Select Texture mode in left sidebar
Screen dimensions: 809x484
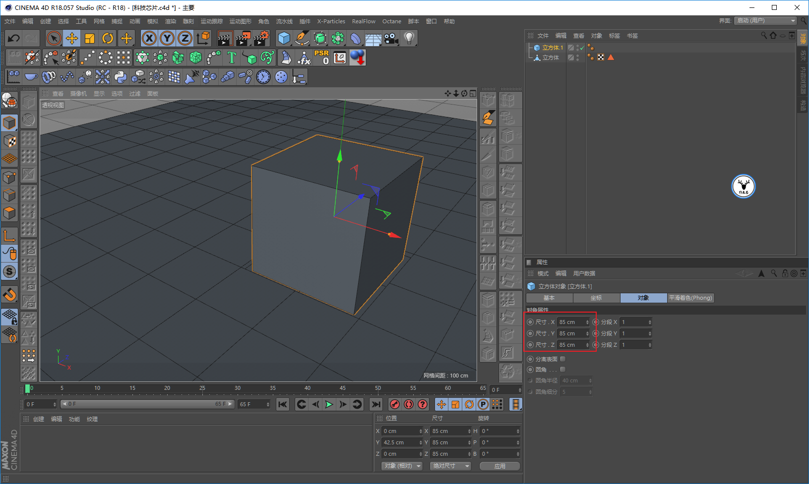coord(9,141)
